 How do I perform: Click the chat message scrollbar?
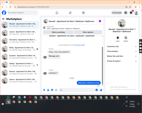pos(102,66)
